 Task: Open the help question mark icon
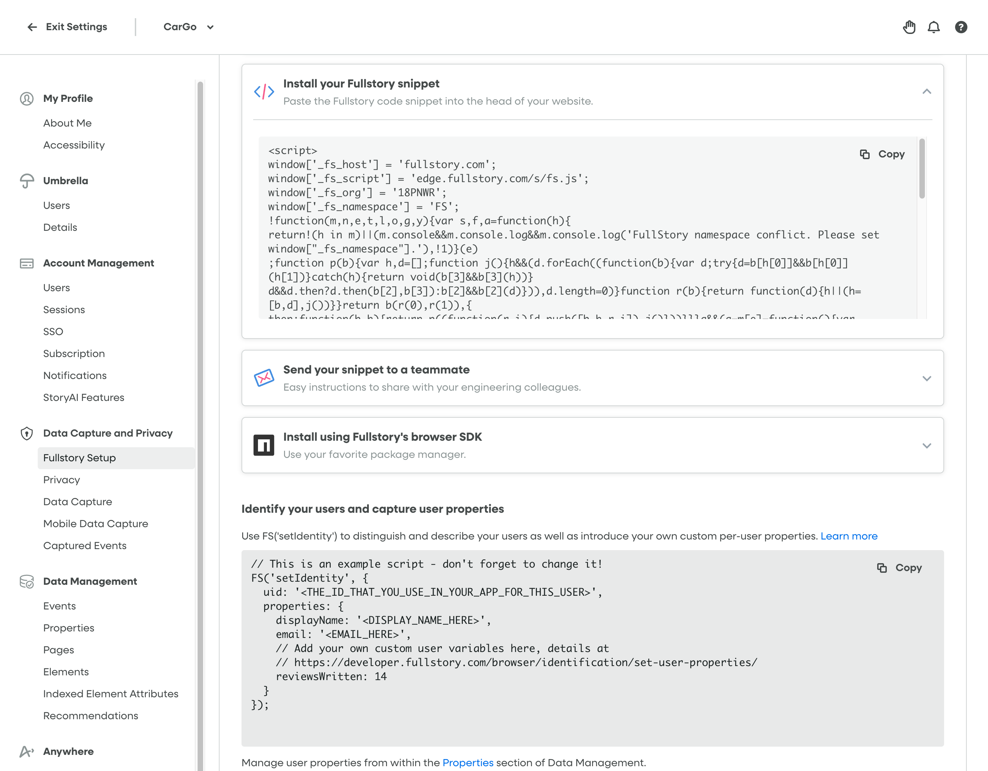961,27
